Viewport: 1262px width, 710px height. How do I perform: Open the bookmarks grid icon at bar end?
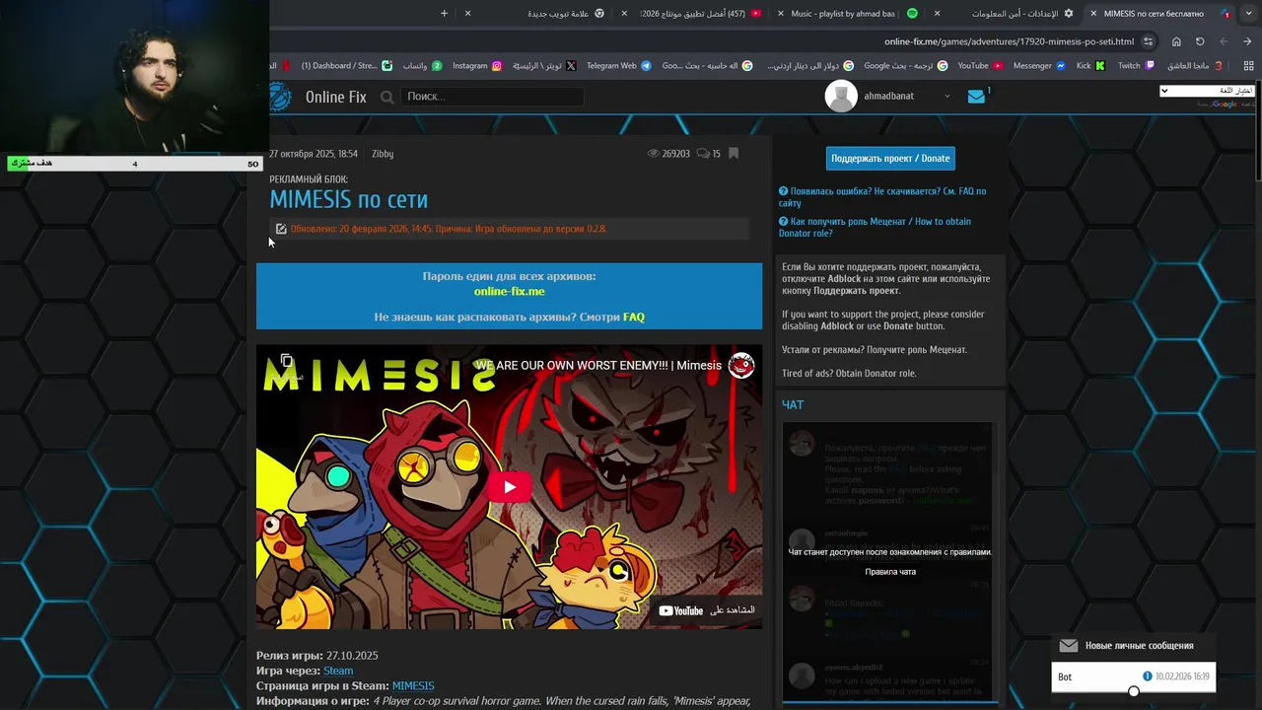[1248, 66]
